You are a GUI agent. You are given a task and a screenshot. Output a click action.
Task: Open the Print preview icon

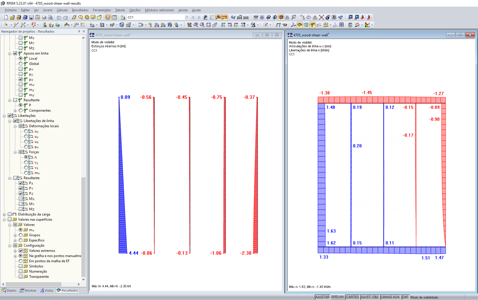tap(50, 17)
